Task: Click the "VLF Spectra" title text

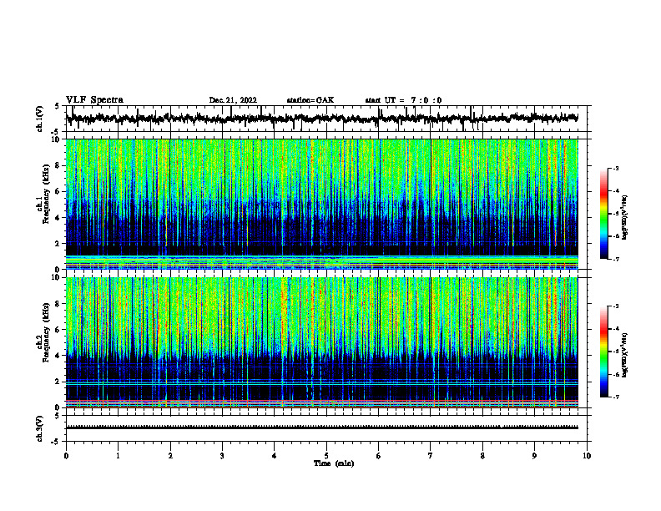Action: tap(94, 100)
